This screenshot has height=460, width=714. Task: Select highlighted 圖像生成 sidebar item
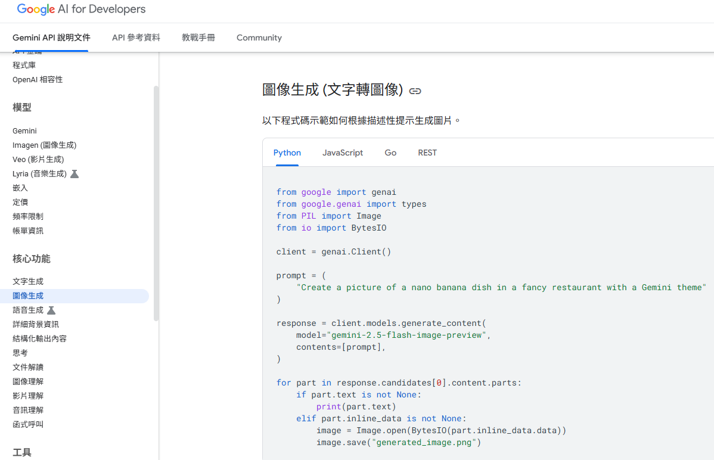click(74, 296)
